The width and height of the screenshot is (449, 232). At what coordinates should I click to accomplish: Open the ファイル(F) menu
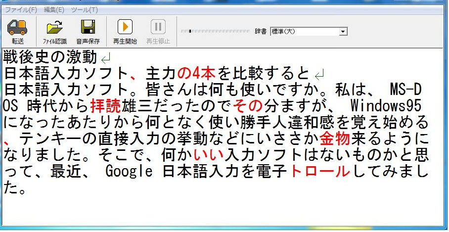point(21,10)
